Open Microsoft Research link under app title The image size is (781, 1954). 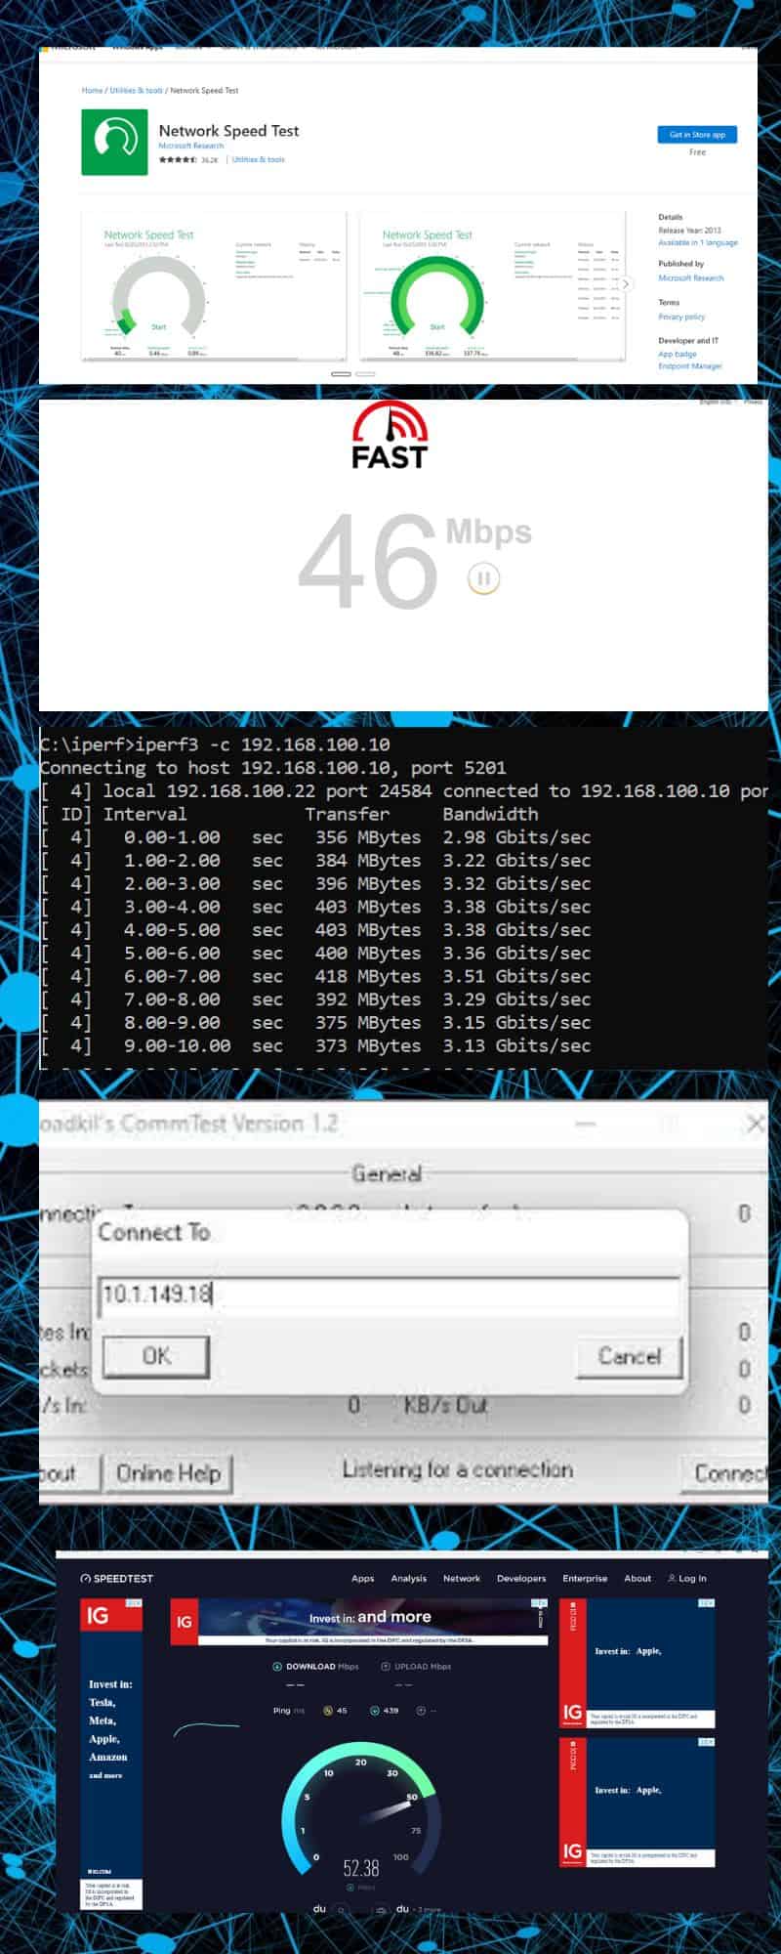pyautogui.click(x=191, y=146)
